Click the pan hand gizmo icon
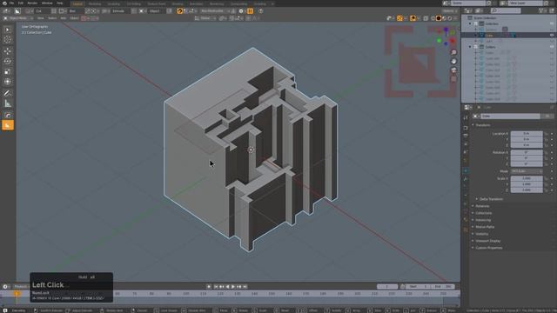The width and height of the screenshot is (557, 313). pos(453,61)
